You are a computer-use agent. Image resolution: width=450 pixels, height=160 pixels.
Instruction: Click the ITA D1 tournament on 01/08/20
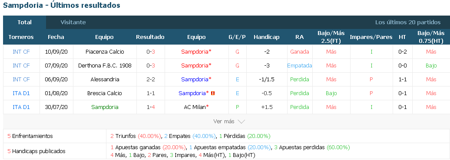point(21,93)
